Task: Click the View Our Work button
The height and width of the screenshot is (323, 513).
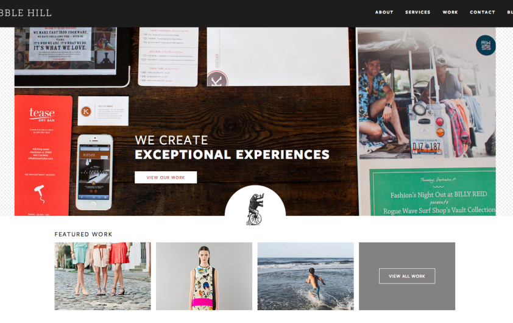Action: 166,177
